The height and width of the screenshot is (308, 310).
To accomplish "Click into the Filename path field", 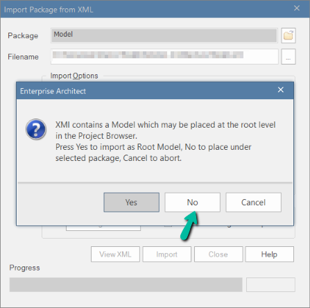I will click(164, 56).
